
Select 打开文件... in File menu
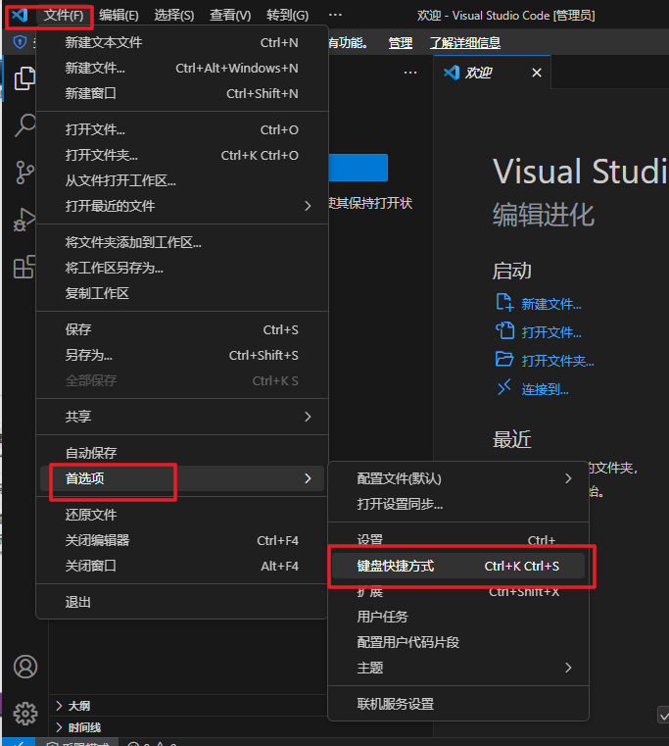click(x=181, y=129)
